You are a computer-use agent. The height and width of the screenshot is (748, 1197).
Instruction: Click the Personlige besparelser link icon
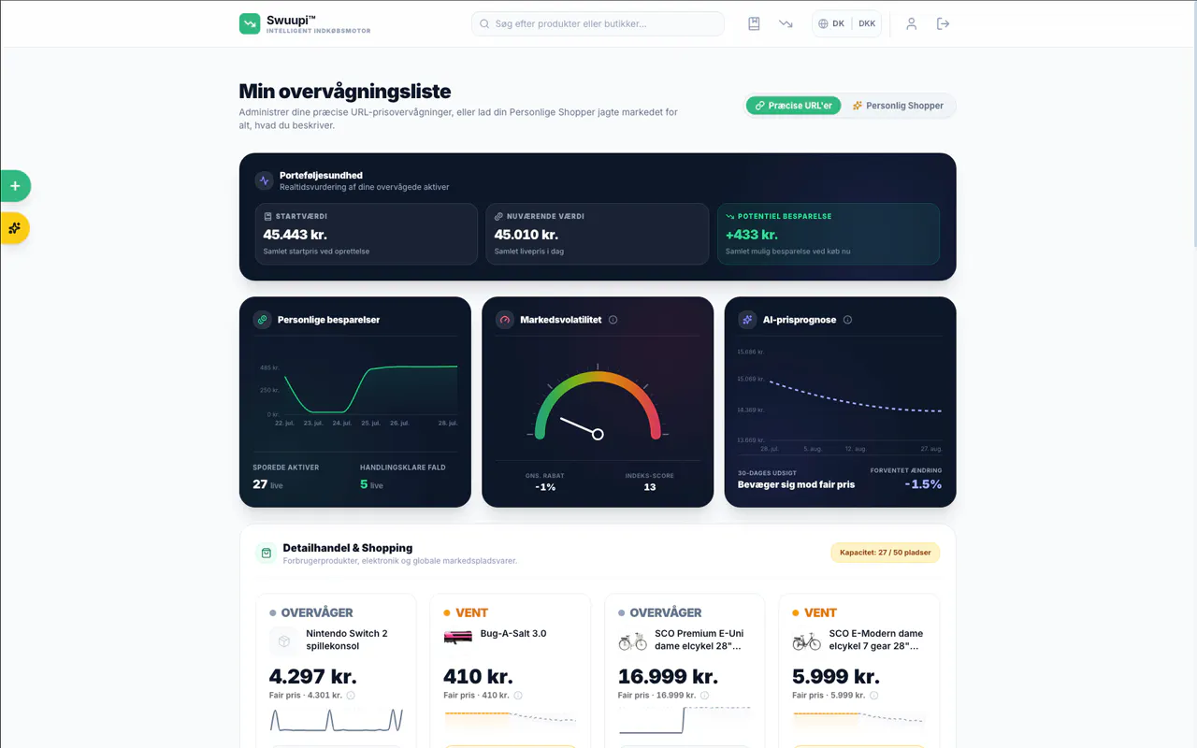[x=262, y=320]
